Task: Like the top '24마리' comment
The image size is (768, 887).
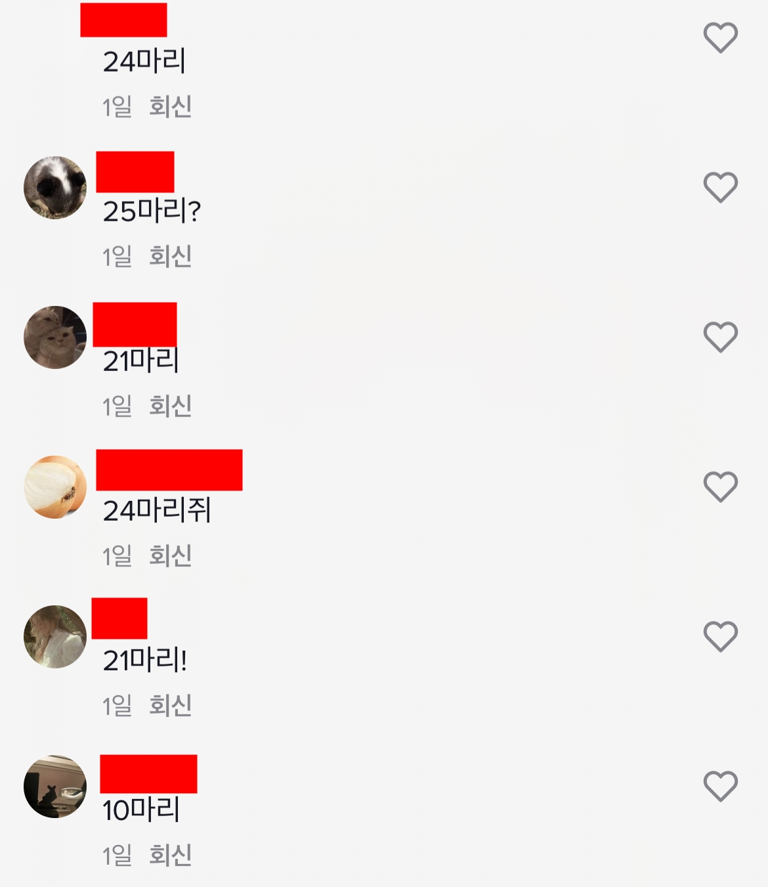Action: [x=721, y=37]
